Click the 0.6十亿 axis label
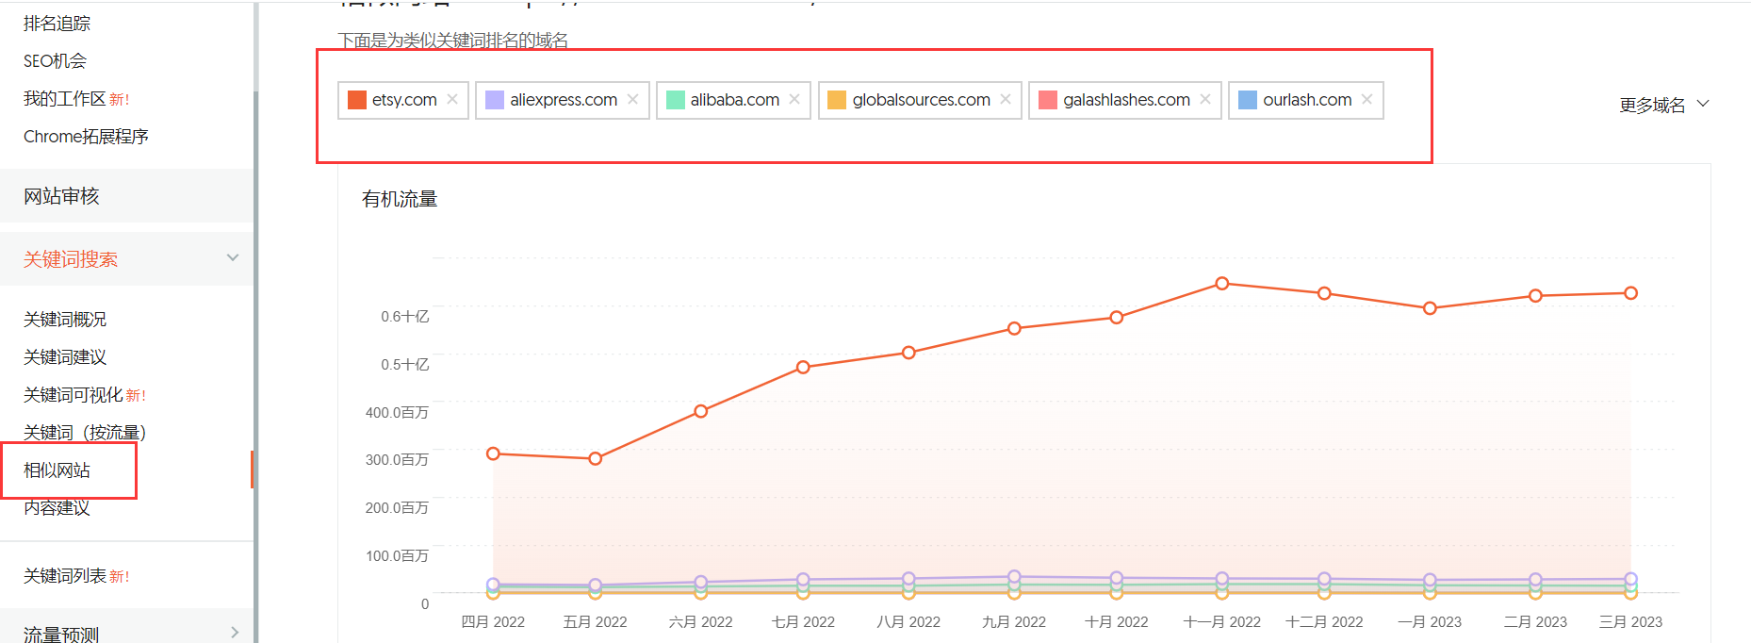Screen dimensions: 1751x643 tap(404, 317)
